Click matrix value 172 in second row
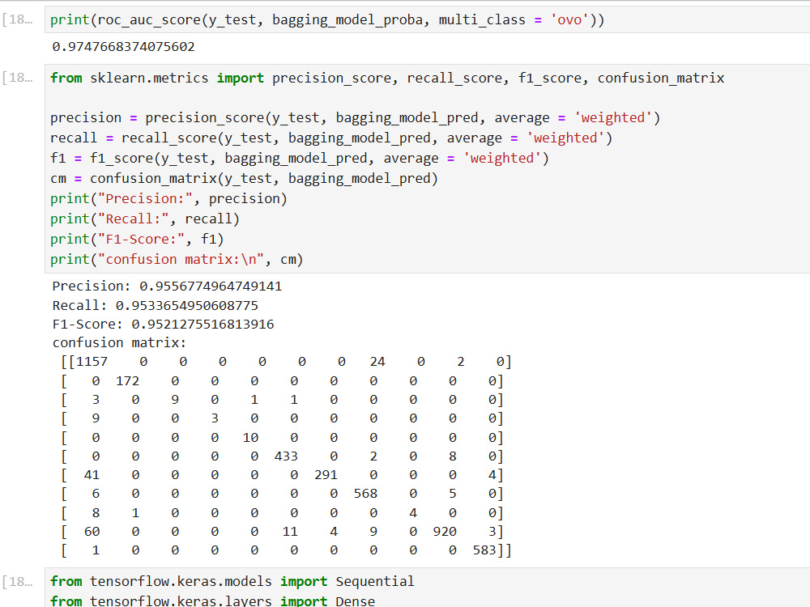The image size is (810, 607). (128, 381)
